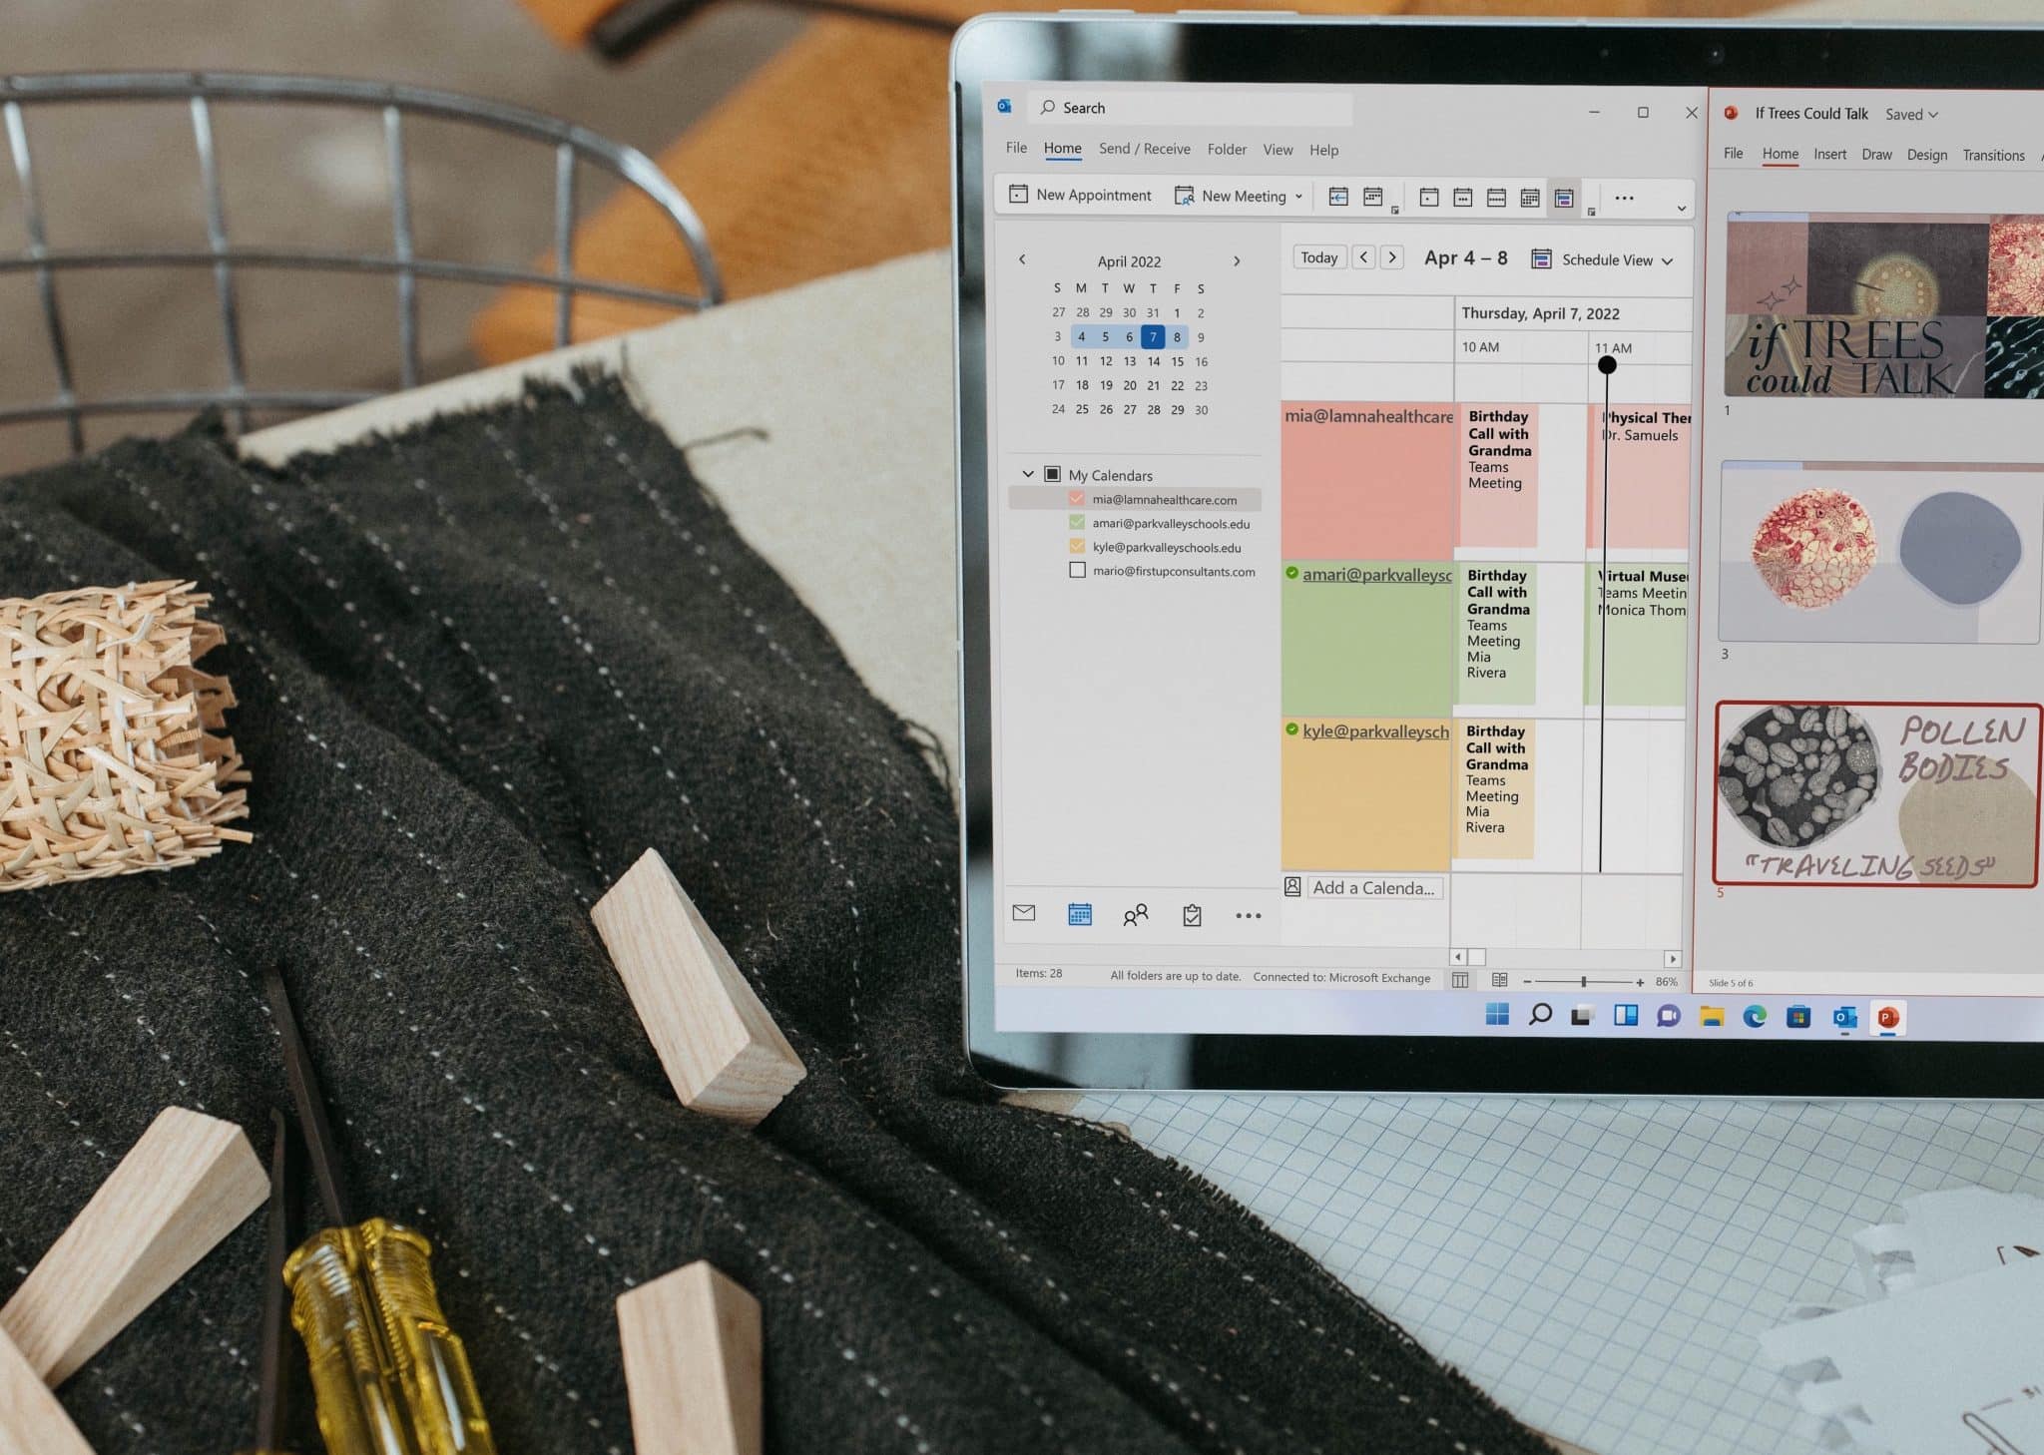
Task: Select the Day view ribbon icon
Action: pos(1428,198)
